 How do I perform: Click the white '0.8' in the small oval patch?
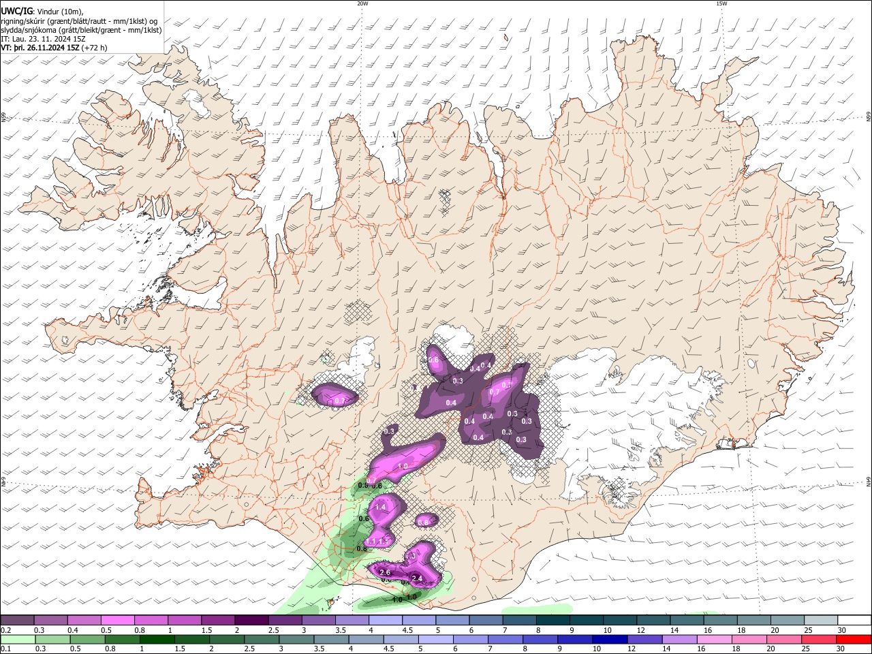point(424,522)
